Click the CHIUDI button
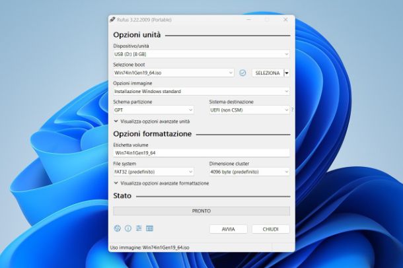The width and height of the screenshot is (403, 268). (271, 229)
